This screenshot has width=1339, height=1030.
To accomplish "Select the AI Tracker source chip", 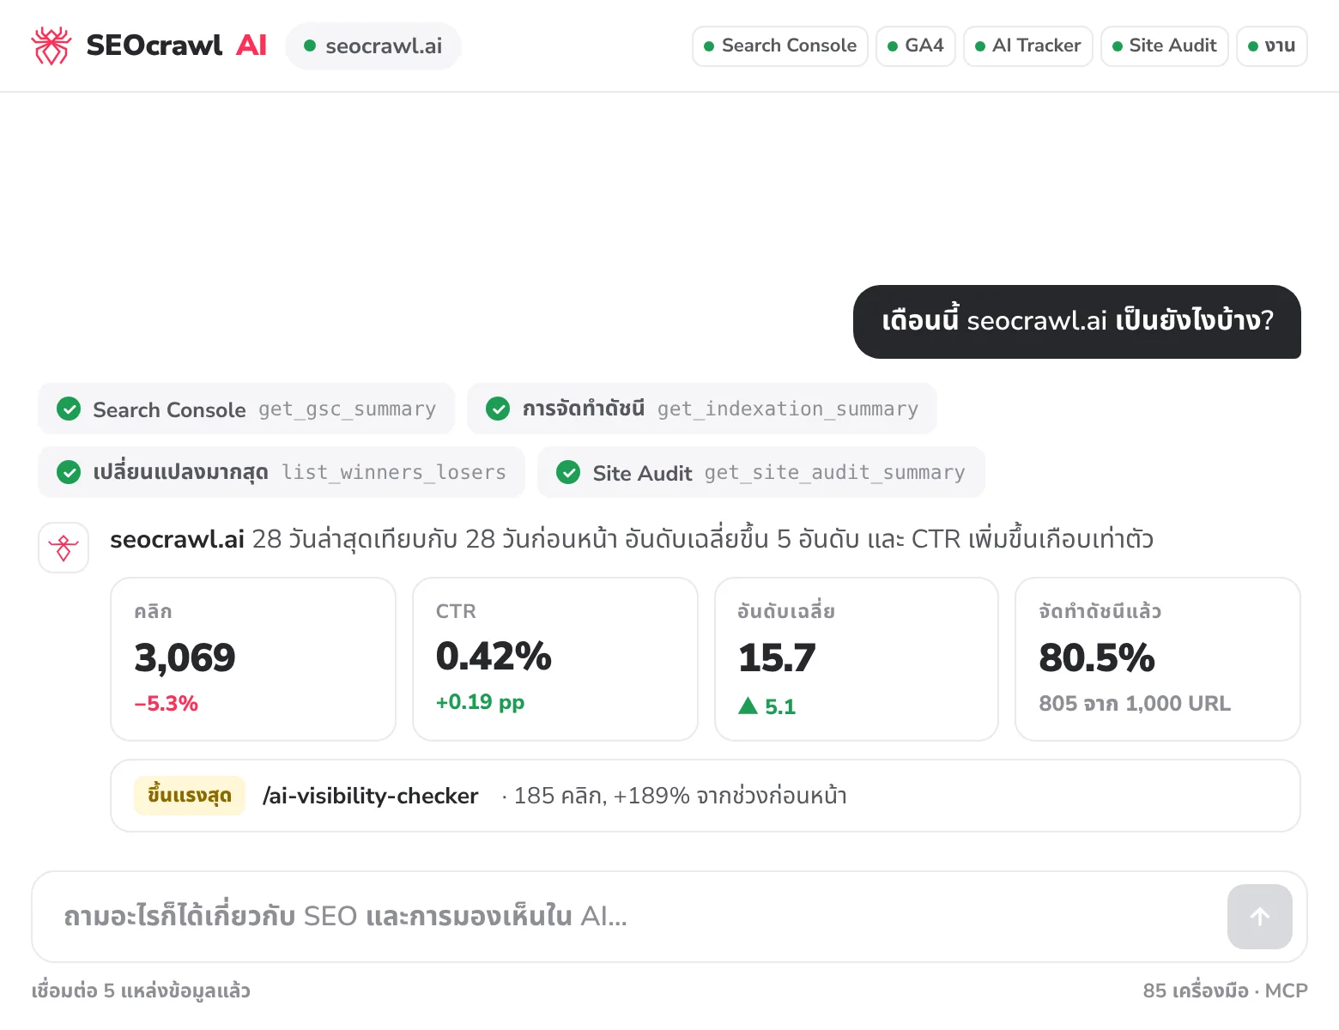I will coord(1028,45).
